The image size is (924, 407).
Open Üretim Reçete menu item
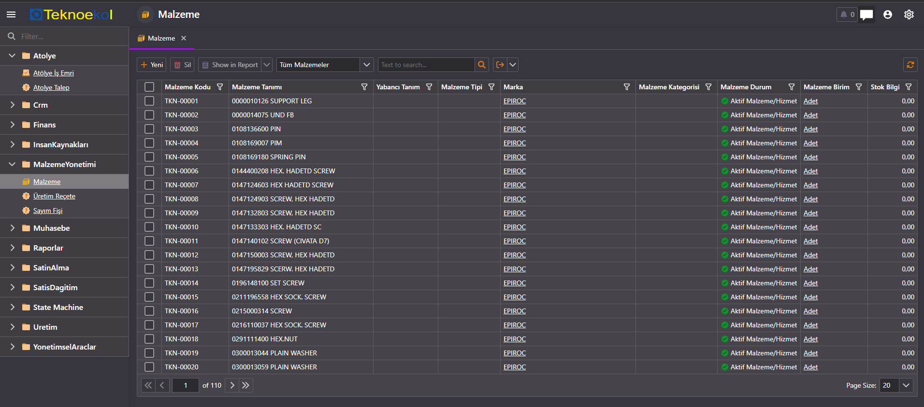coord(54,196)
